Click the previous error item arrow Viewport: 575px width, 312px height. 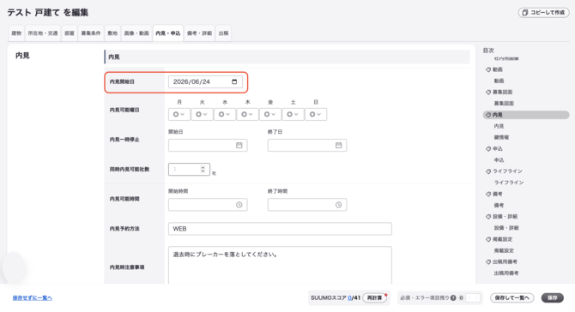[469, 297]
